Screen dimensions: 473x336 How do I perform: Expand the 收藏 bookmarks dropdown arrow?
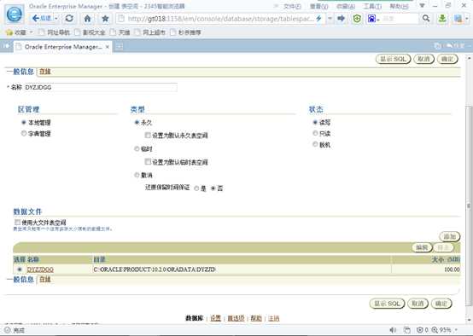(31, 32)
